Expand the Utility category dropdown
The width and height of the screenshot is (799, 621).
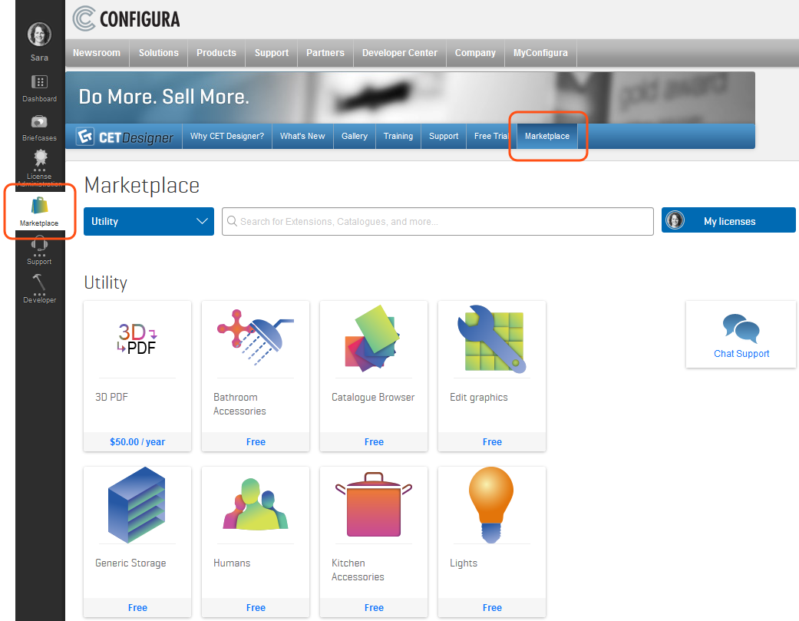(x=149, y=221)
